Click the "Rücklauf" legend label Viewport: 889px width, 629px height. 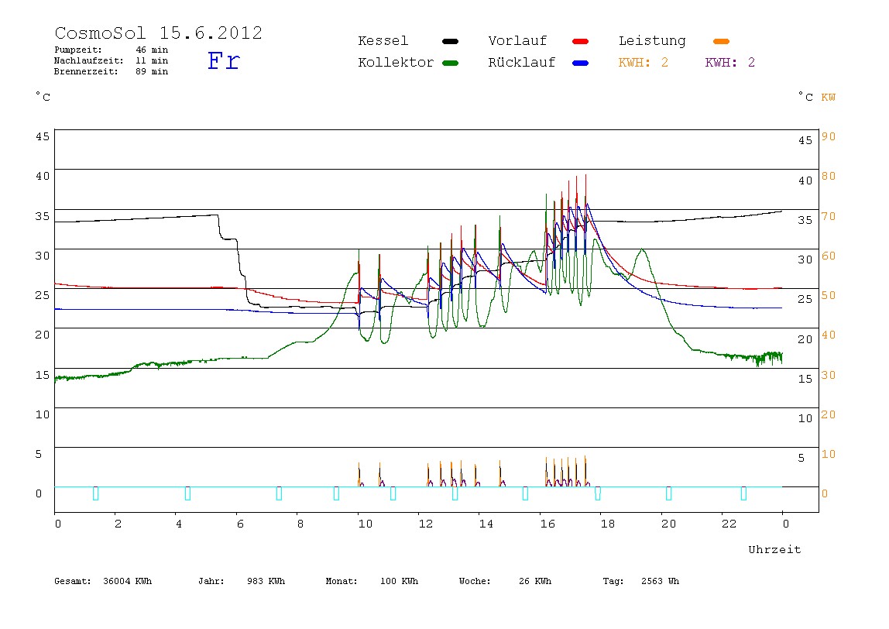pos(522,63)
